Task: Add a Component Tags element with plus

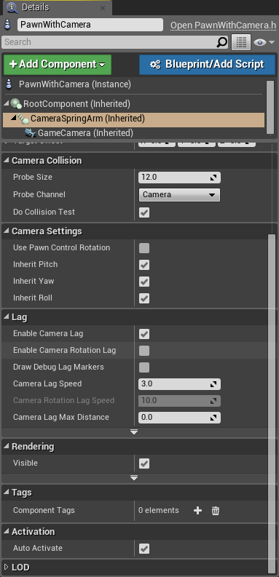Action: pos(198,510)
